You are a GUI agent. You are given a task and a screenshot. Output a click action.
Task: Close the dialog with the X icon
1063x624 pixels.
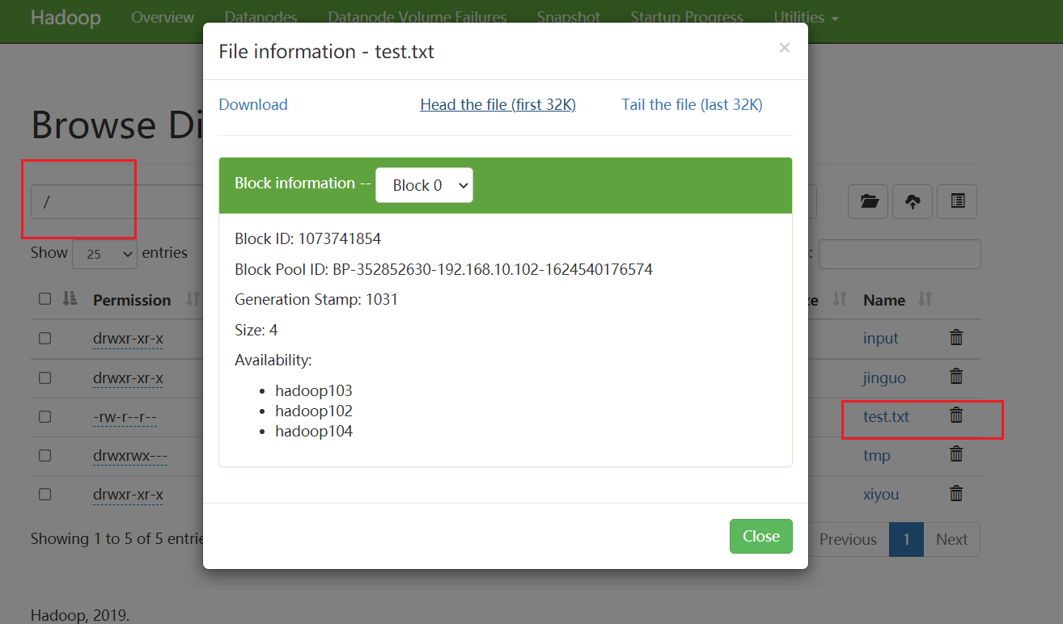point(784,48)
